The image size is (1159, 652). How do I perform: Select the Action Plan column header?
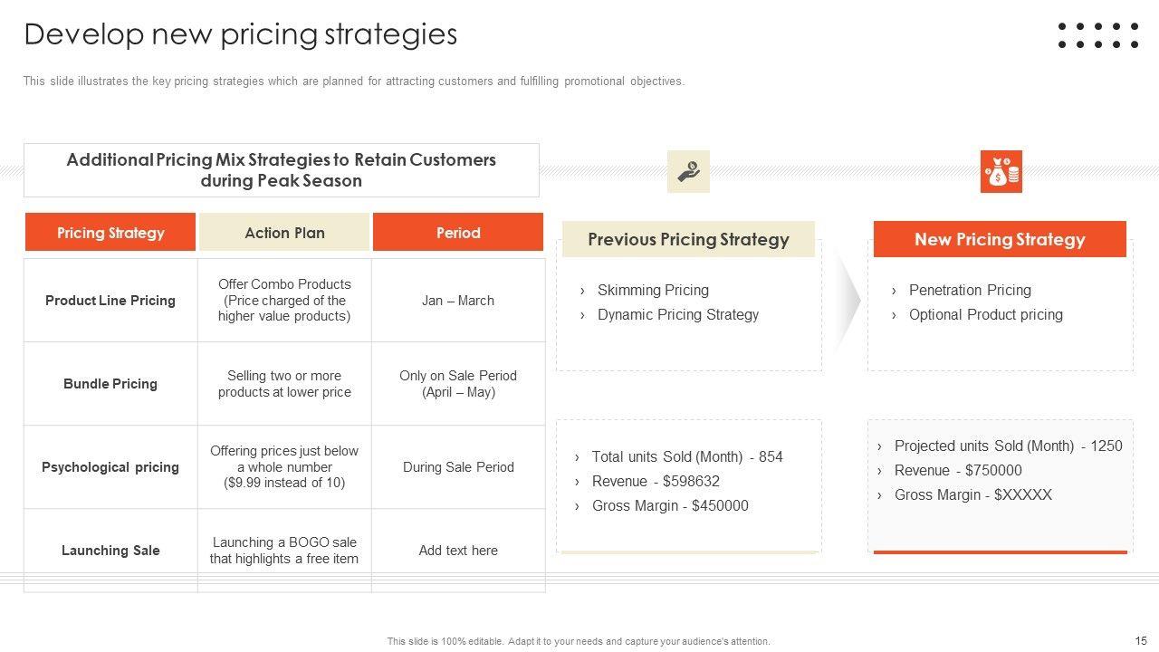(x=284, y=233)
